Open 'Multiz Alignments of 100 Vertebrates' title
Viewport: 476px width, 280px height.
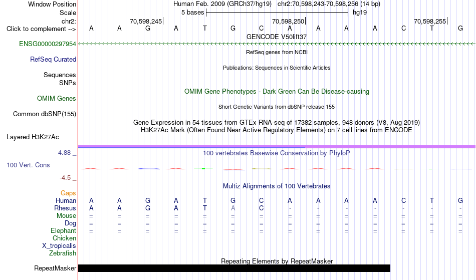[277, 186]
